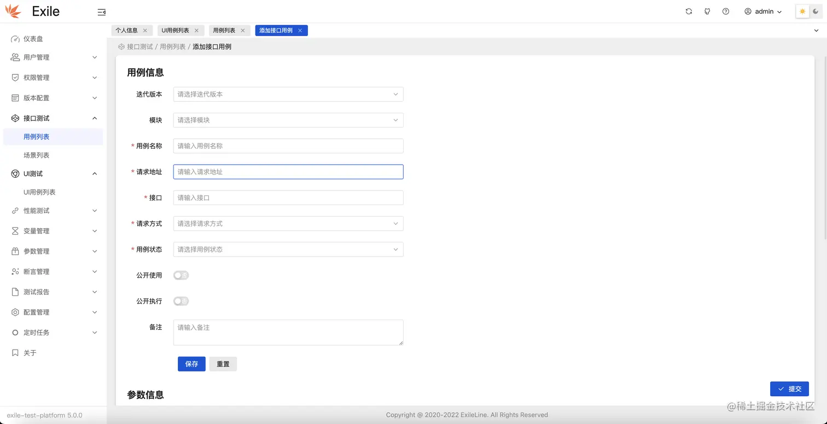Viewport: 827px width, 424px height.
Task: Open the 用例状态 dropdown
Action: point(288,249)
